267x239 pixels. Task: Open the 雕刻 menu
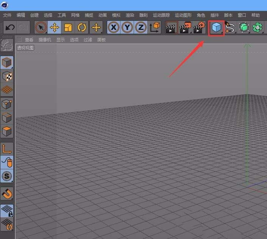(144, 15)
